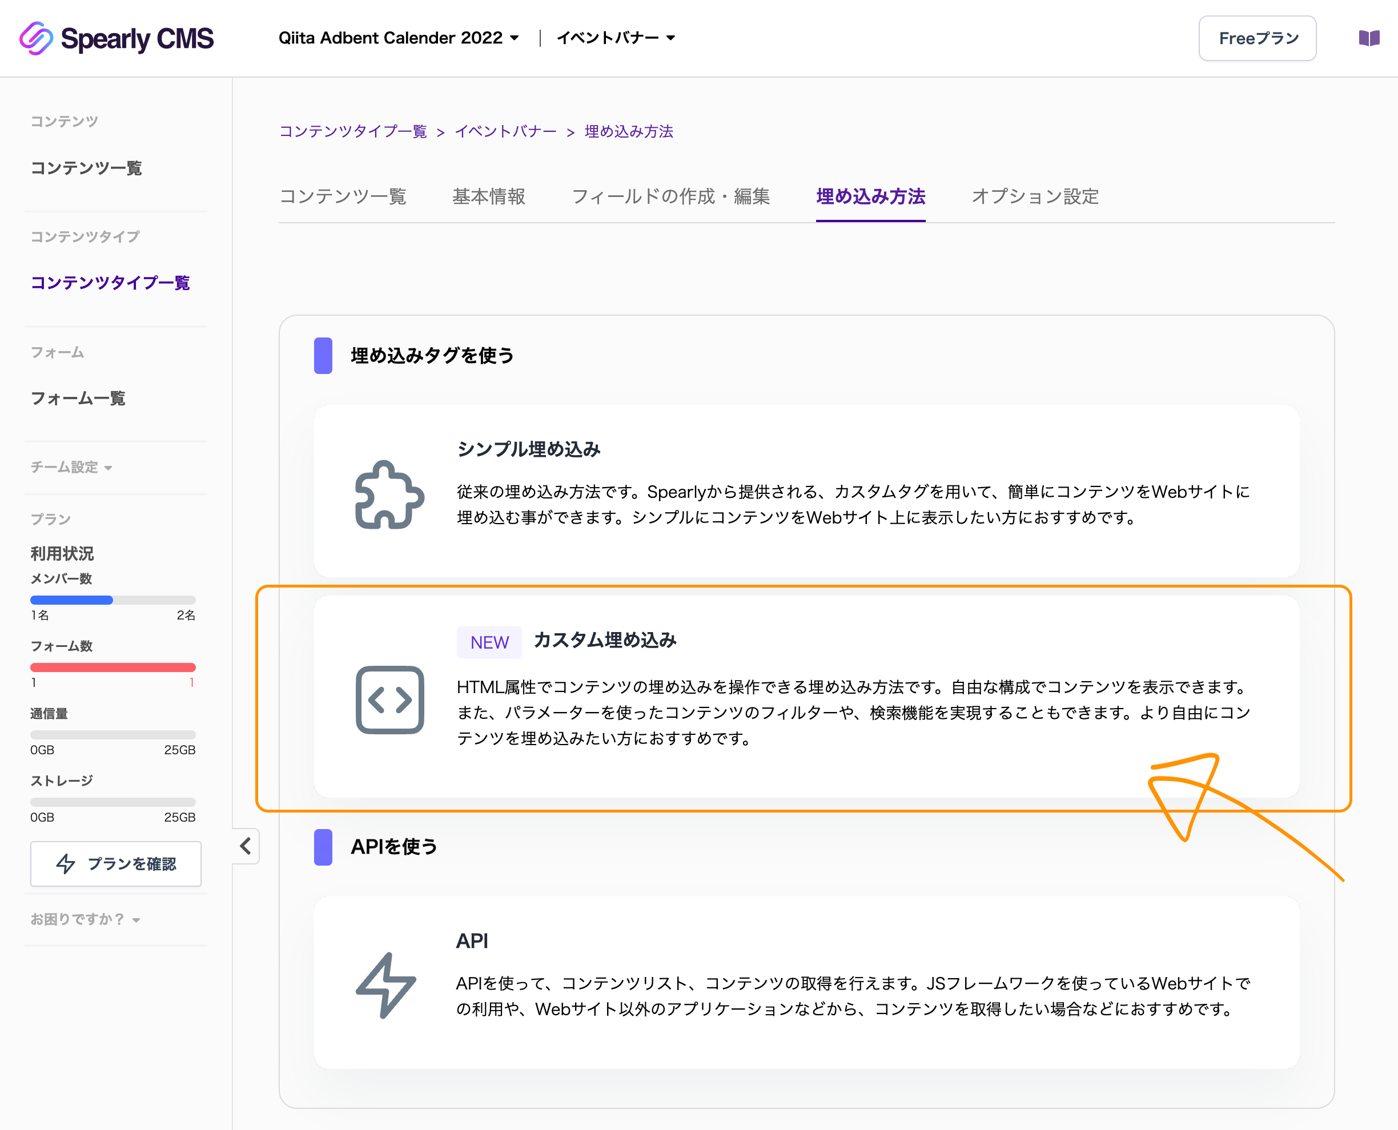Click the lightning icon in プランを確認
Screen dimensions: 1398x1130
[66, 864]
